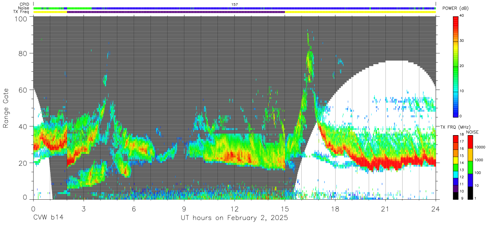490x226 pixels.
Task: Click the NOISE legend title
Action: click(x=472, y=132)
